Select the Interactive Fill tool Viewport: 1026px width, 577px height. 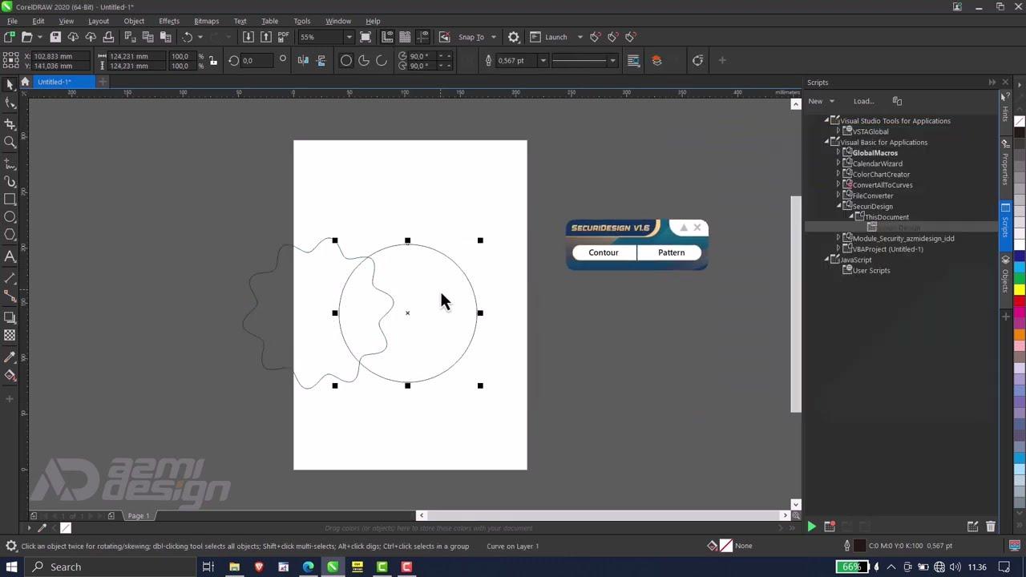[x=10, y=375]
